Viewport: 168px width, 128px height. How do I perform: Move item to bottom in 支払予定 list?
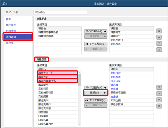159,49
